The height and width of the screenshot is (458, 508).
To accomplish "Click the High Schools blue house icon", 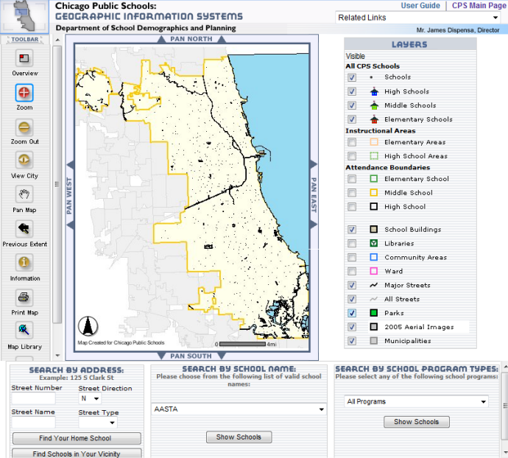I will (x=374, y=91).
